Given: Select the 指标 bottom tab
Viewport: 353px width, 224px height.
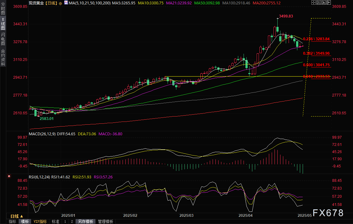Looking at the screenshot, I should point(13,222).
